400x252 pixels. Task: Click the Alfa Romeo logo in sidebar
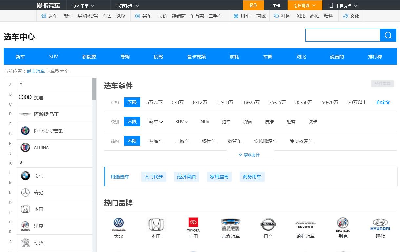[25, 131]
